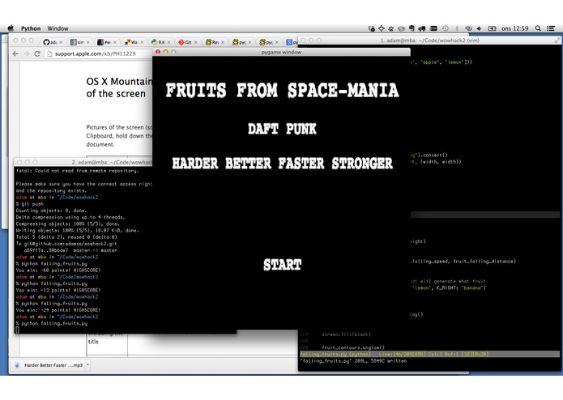Close the 'sim' tab in Chrome
Viewport: 563px width, 400px height.
point(88,42)
